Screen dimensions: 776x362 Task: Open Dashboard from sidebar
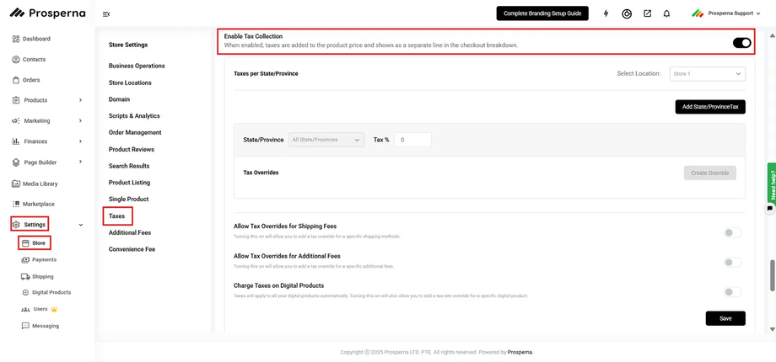pos(36,39)
